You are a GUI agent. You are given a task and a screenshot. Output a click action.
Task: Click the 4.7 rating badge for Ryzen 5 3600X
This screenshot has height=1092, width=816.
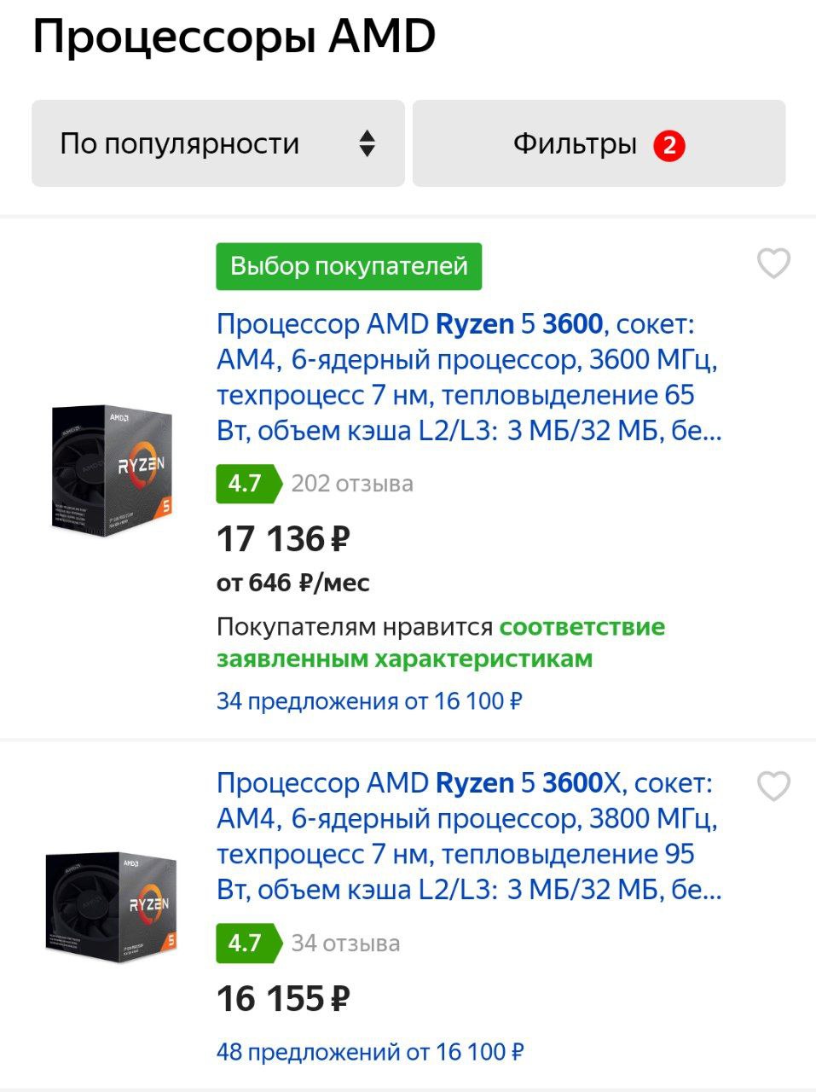[246, 943]
